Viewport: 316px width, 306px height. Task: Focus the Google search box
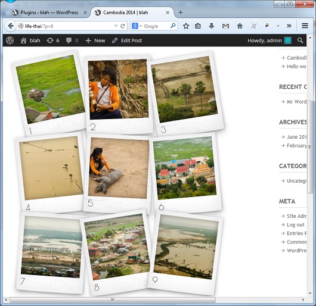pyautogui.click(x=156, y=26)
